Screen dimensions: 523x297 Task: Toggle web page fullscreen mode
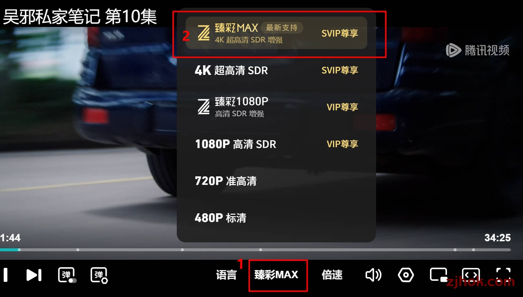(x=471, y=275)
